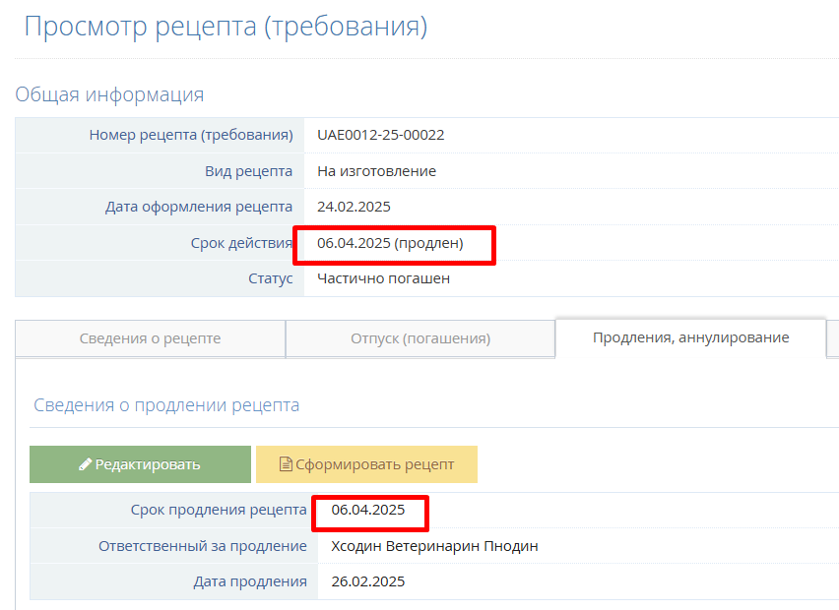Click validity value 06.04.2025 (продлен)
839x610 pixels.
[x=390, y=243]
